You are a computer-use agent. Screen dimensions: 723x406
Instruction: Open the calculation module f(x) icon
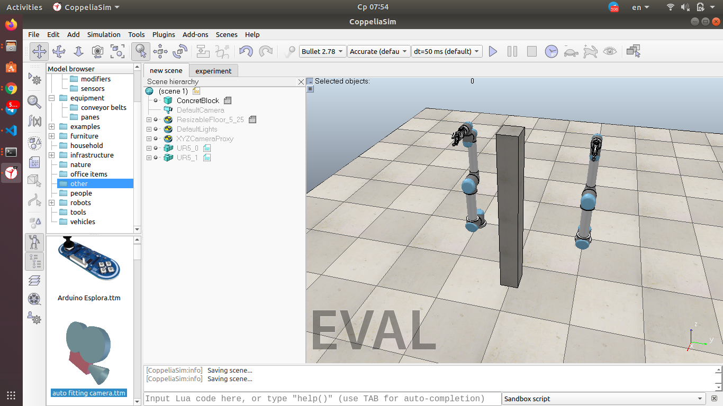[x=34, y=121]
